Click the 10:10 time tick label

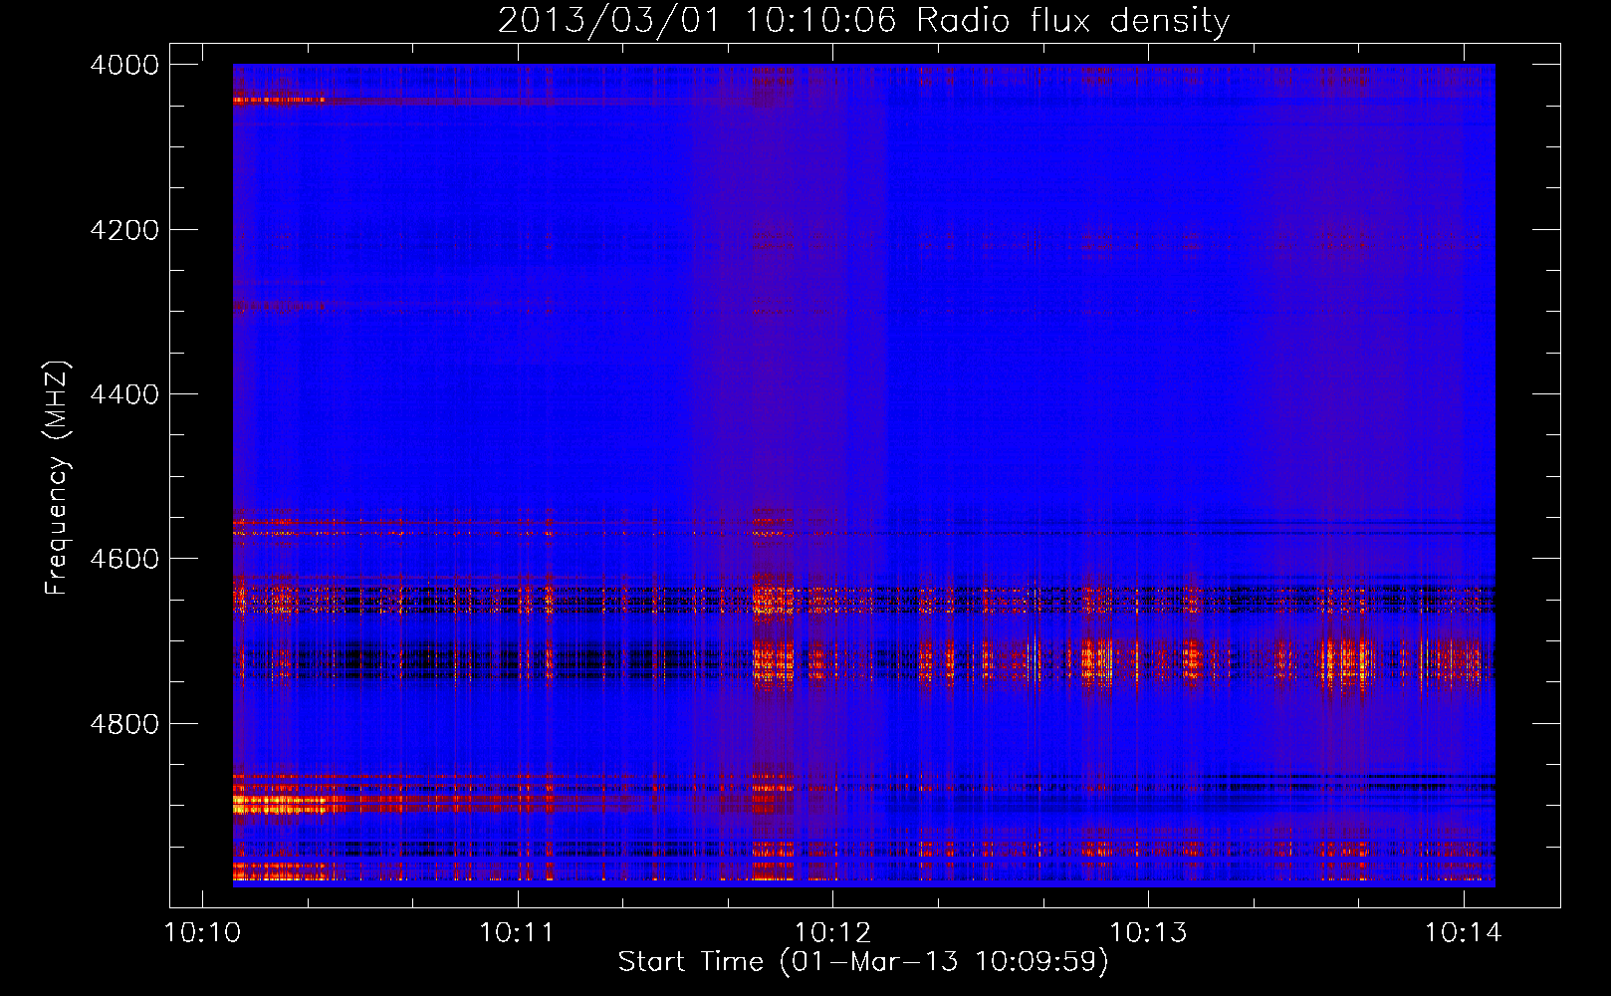pyautogui.click(x=202, y=933)
